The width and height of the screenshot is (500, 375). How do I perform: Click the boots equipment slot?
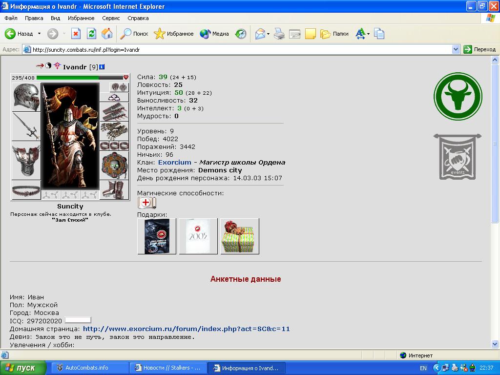click(114, 190)
